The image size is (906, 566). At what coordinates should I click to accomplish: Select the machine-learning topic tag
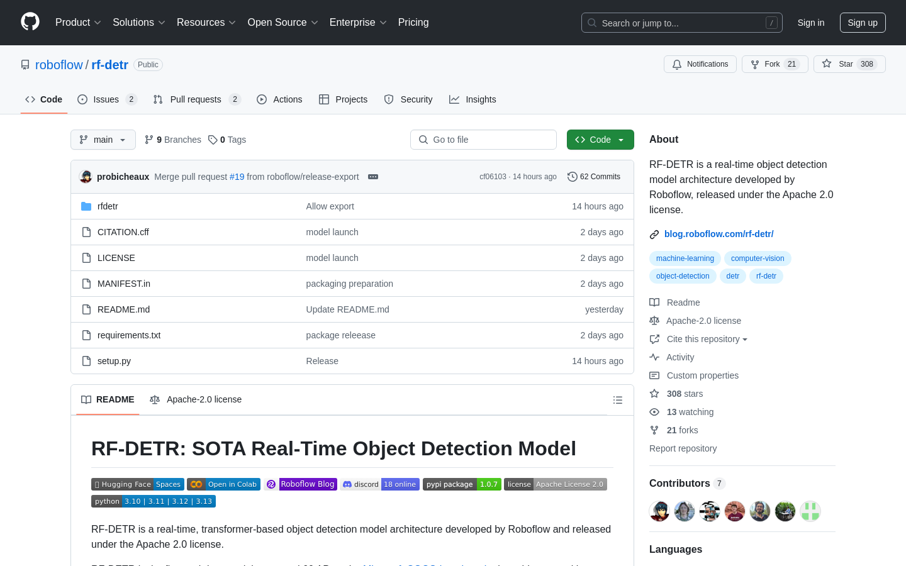pos(685,258)
